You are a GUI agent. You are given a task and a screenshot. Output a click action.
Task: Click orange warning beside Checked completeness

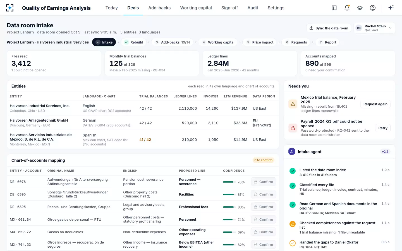[293, 224]
